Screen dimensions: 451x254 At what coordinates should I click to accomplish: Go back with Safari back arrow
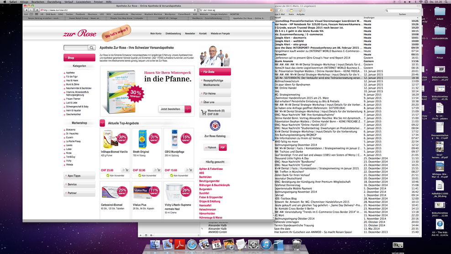click(x=26, y=10)
